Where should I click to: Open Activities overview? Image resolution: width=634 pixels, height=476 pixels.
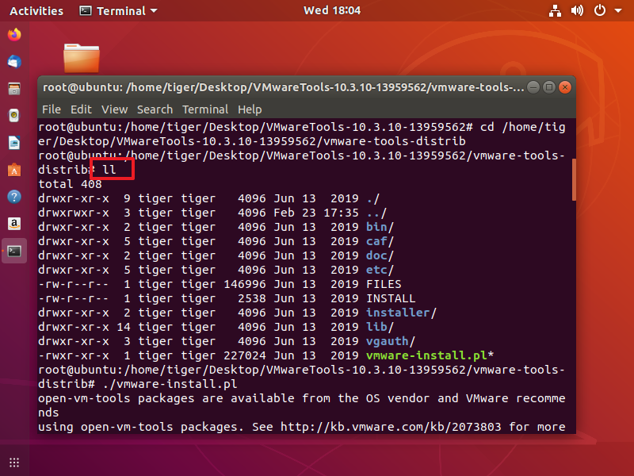pos(36,11)
